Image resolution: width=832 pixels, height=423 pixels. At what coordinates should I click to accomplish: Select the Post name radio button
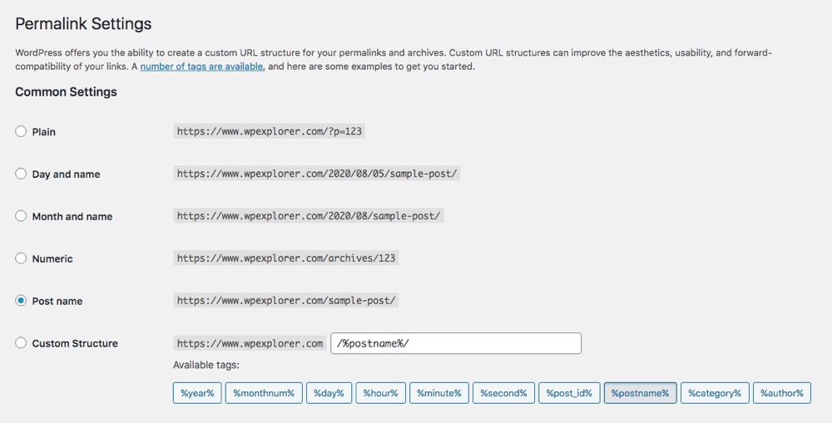click(22, 301)
